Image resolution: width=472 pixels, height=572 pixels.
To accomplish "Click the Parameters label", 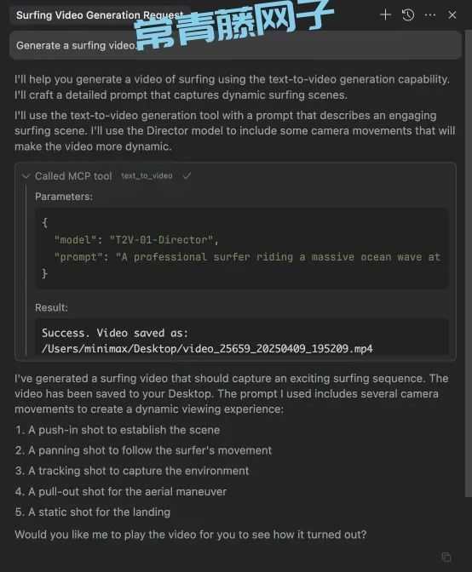I will (x=64, y=197).
